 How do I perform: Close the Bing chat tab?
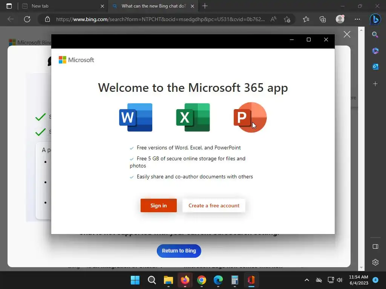click(193, 6)
